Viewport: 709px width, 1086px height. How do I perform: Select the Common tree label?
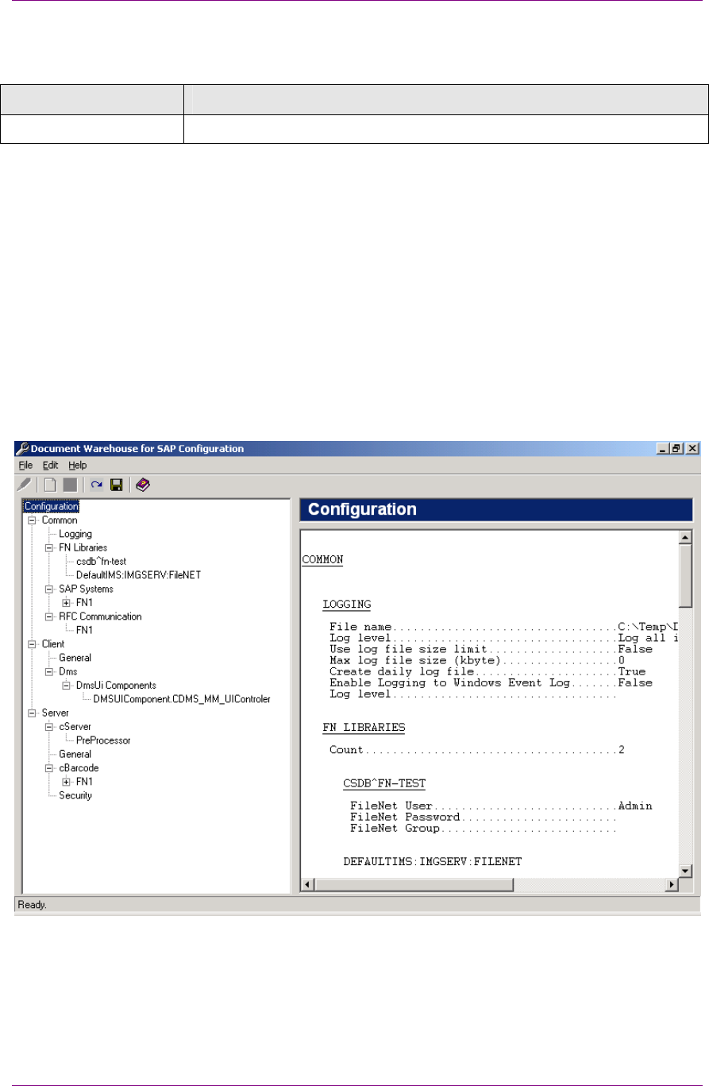[60, 520]
